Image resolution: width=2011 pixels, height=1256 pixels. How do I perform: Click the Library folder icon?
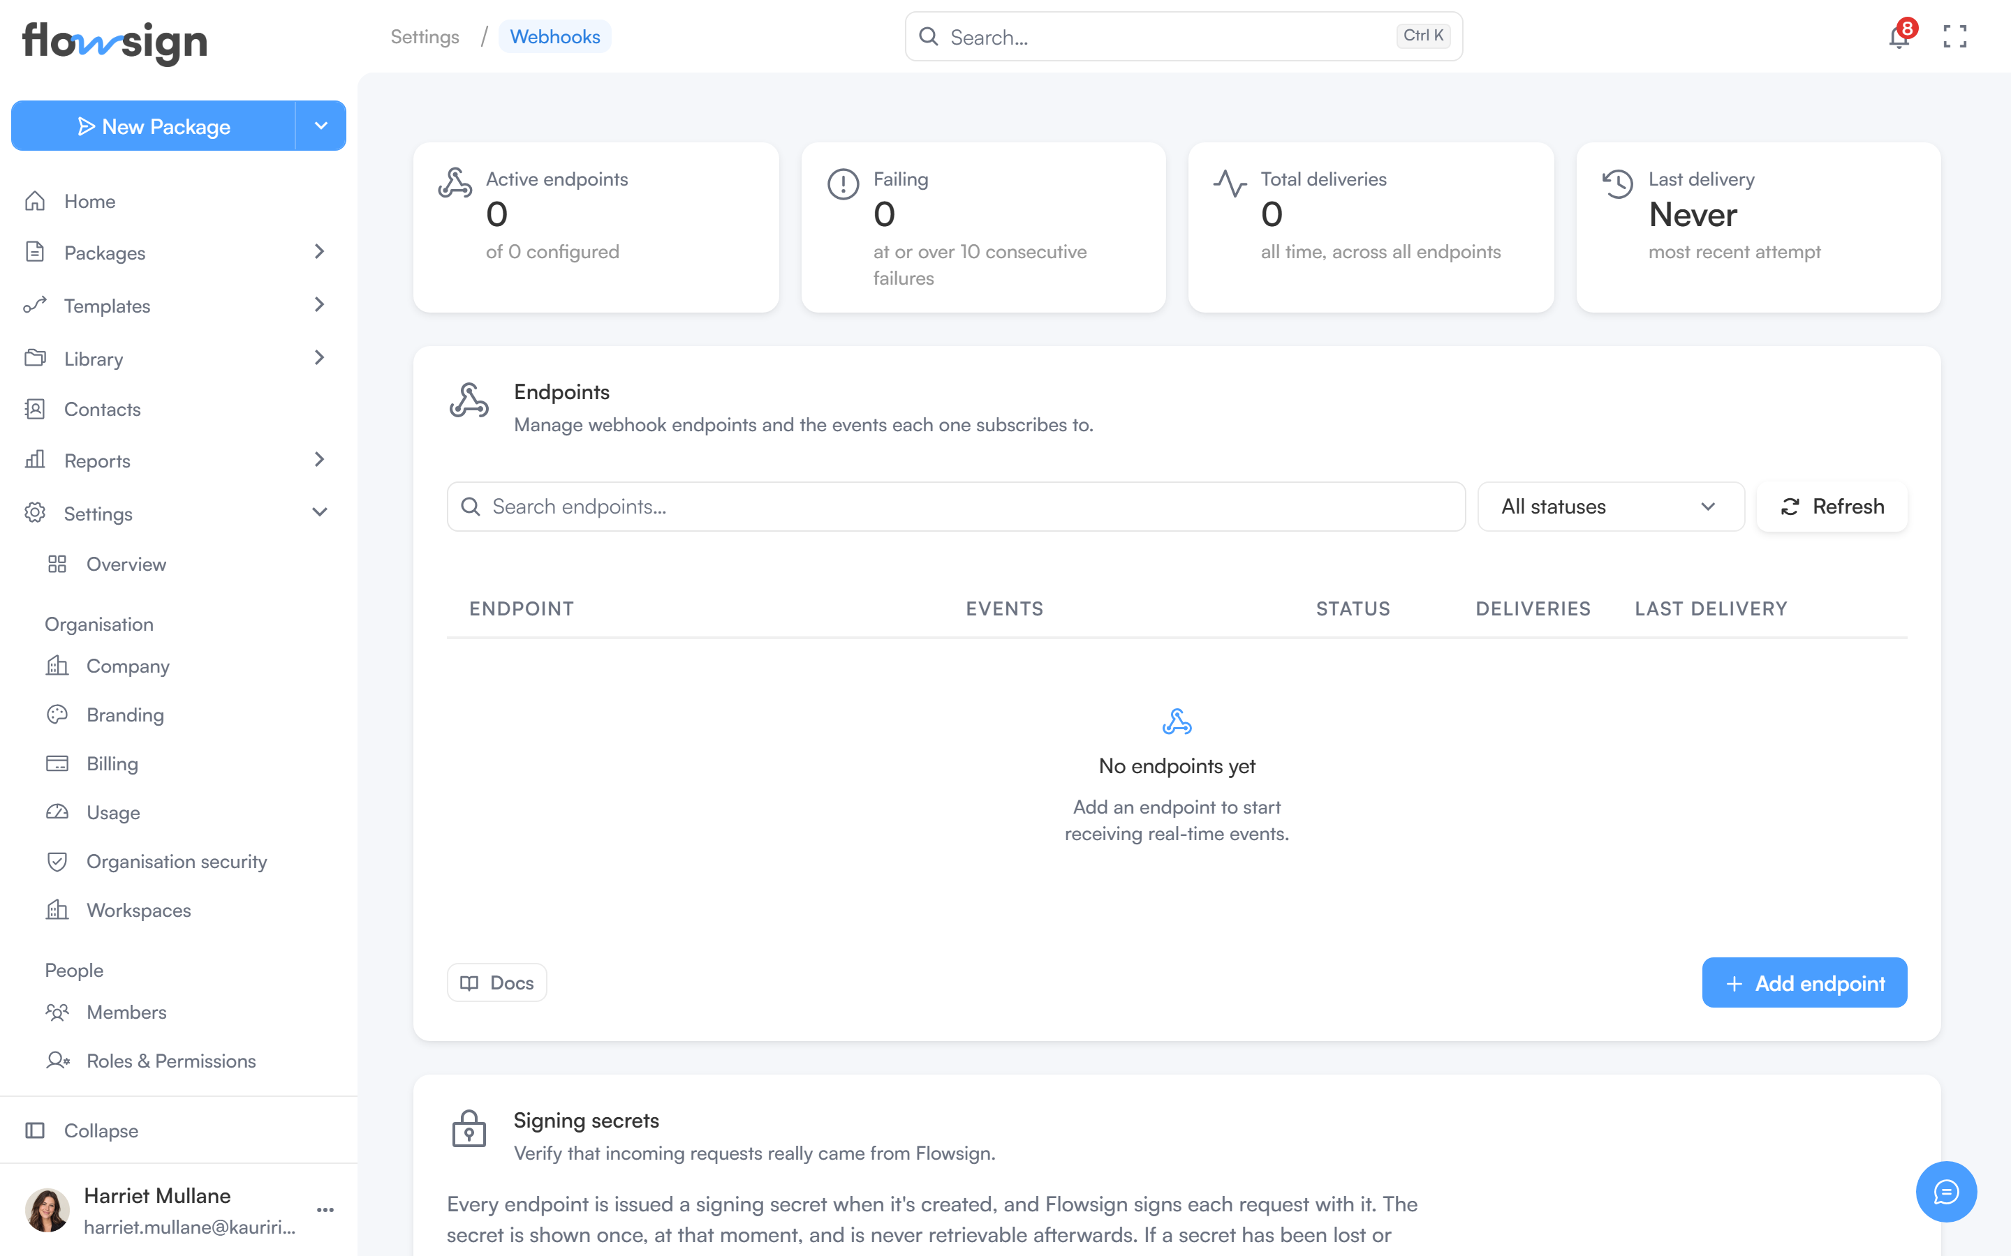click(35, 358)
